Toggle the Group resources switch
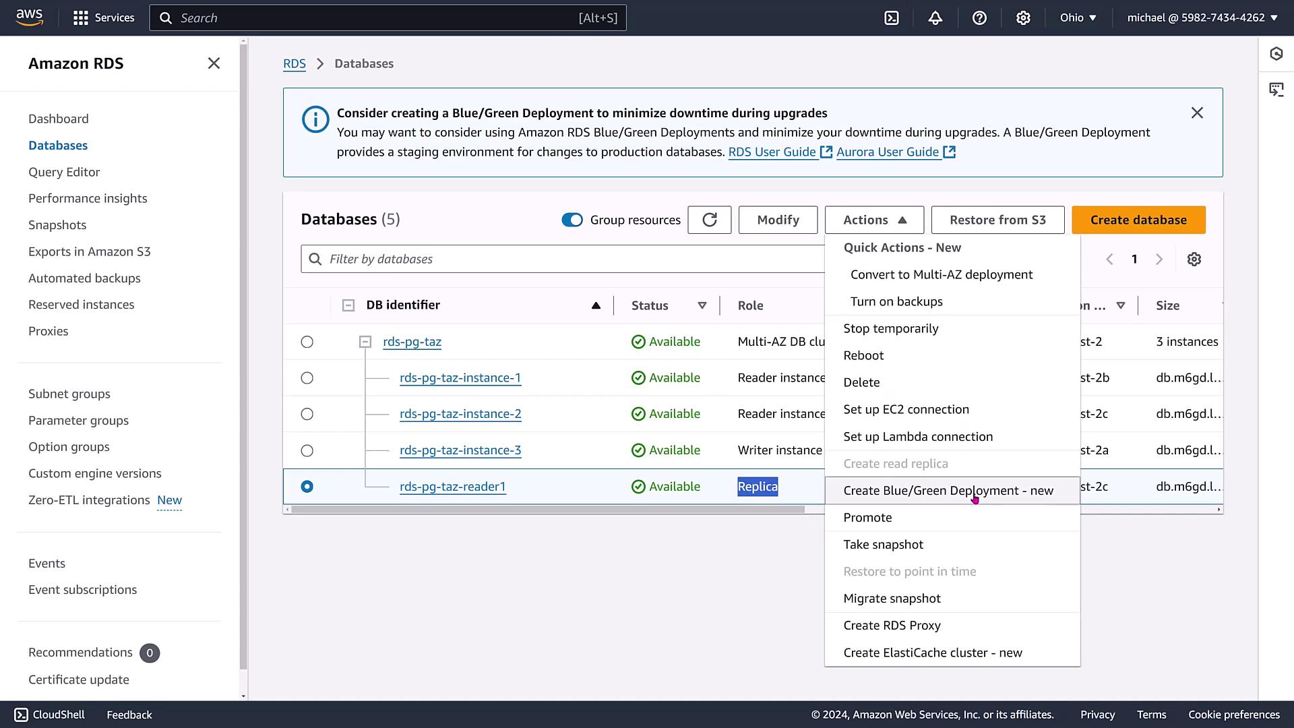The height and width of the screenshot is (728, 1294). pos(572,220)
